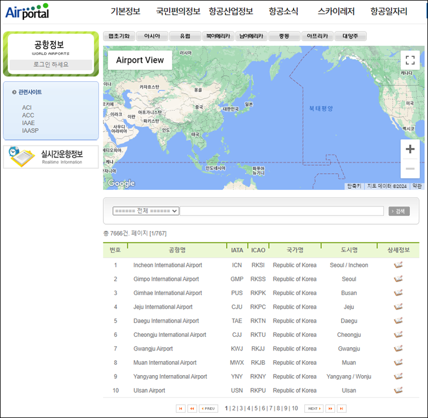The height and width of the screenshot is (418, 428).
Task: Select the 대양주 region button
Action: pos(350,36)
